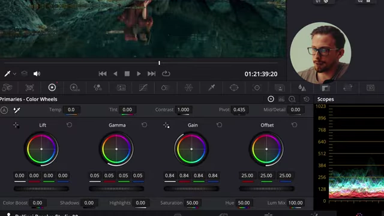Click the Lum Mix value 100.00
The width and height of the screenshot is (384, 216).
click(295, 203)
